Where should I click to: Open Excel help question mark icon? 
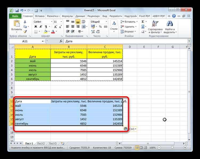coord(174,16)
